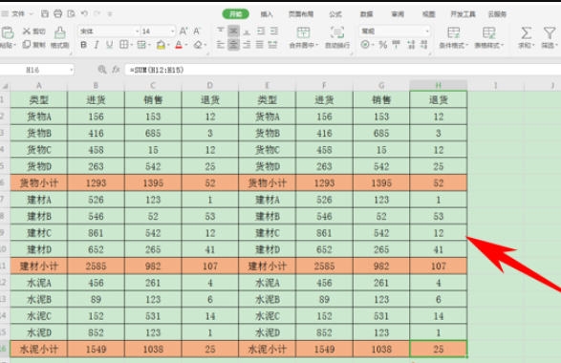Toggle align left
The width and height of the screenshot is (561, 363).
click(221, 45)
